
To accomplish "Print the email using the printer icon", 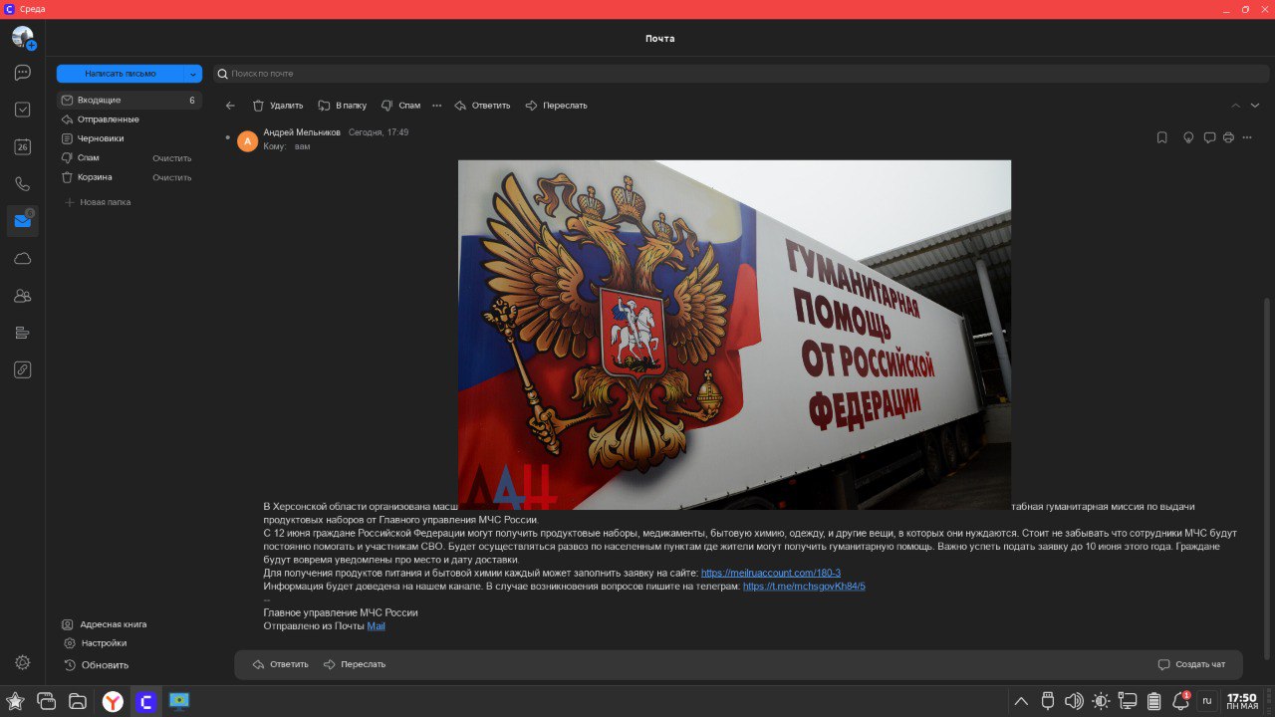I will tap(1228, 137).
